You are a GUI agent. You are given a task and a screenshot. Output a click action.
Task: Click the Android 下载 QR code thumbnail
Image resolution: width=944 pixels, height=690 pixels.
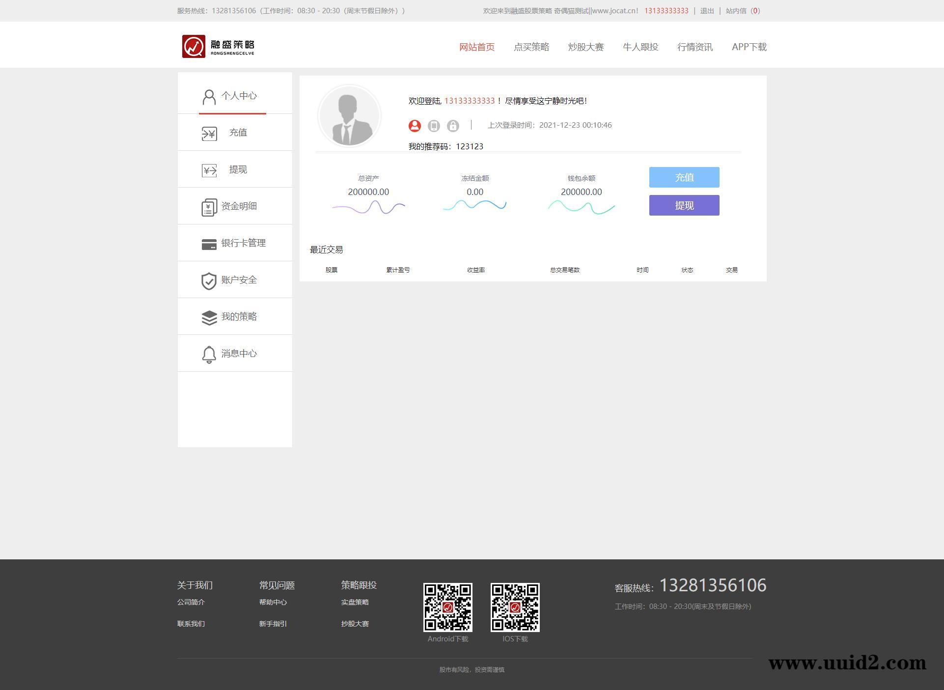coord(447,607)
